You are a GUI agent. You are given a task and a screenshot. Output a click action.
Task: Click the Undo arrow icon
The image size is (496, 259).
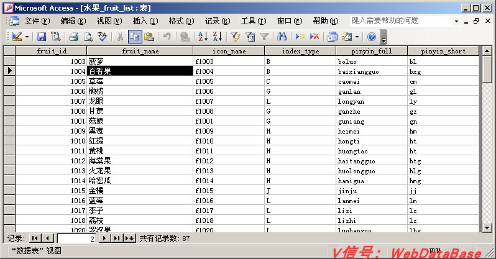point(167,37)
